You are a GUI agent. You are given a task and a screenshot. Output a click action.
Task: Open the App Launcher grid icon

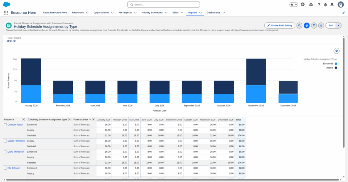pos(6,13)
